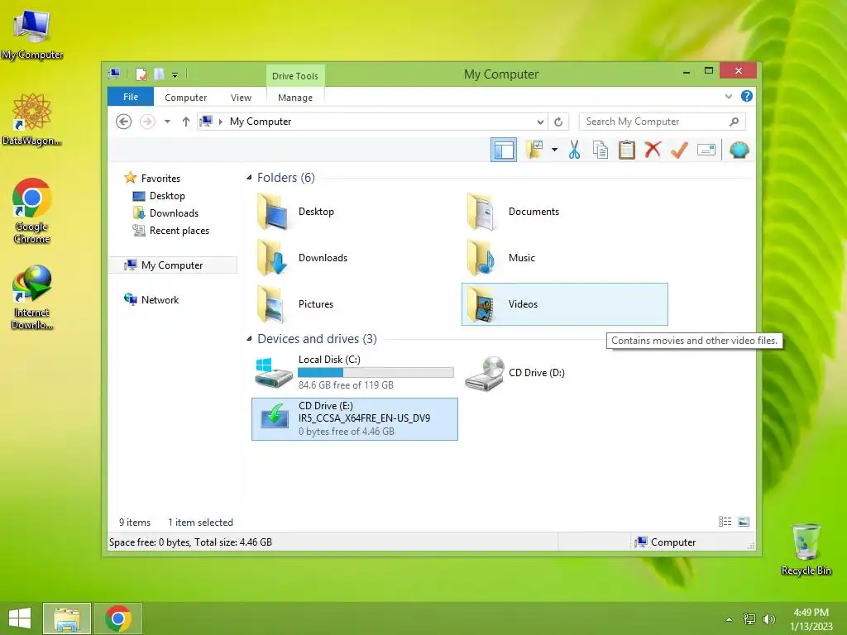This screenshot has width=847, height=635.
Task: Open the Customize Quick Access Toolbar dropdown
Action: (175, 75)
